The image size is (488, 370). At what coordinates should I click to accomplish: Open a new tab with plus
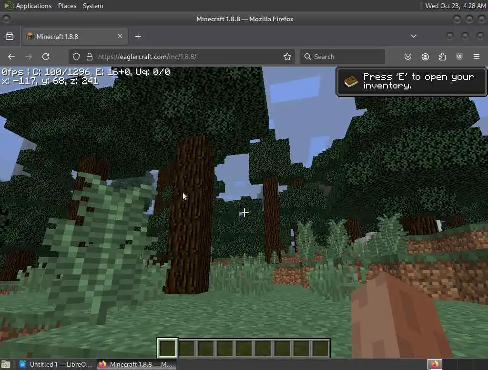click(x=138, y=36)
